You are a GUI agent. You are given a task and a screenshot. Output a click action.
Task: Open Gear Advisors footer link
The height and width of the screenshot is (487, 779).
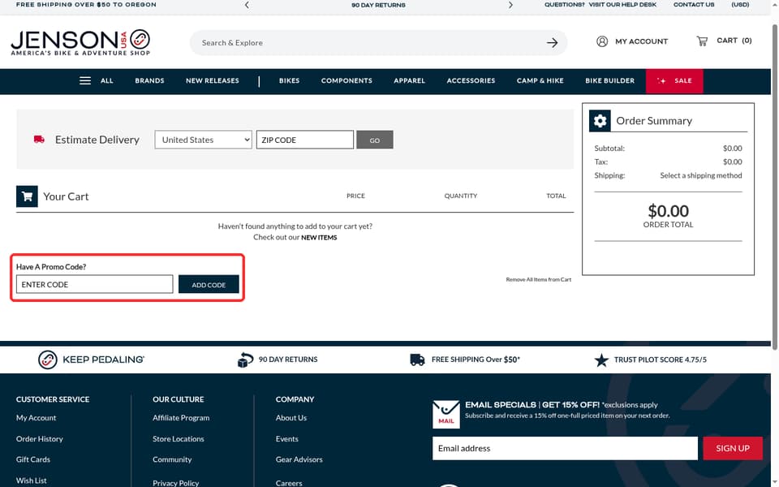[x=299, y=459]
